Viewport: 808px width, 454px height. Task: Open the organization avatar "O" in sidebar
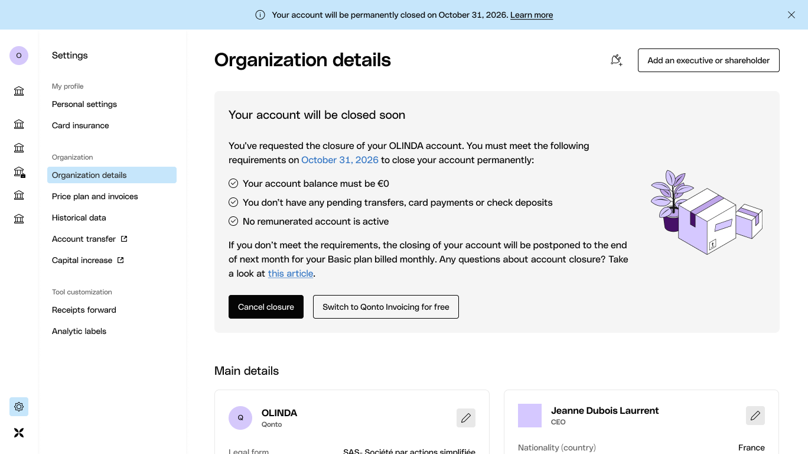tap(19, 56)
